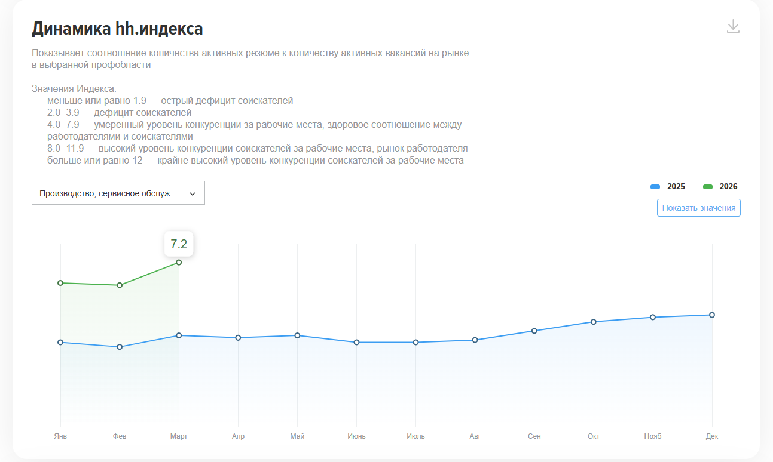Click the Показать значения button
This screenshot has width=773, height=462.
698,208
